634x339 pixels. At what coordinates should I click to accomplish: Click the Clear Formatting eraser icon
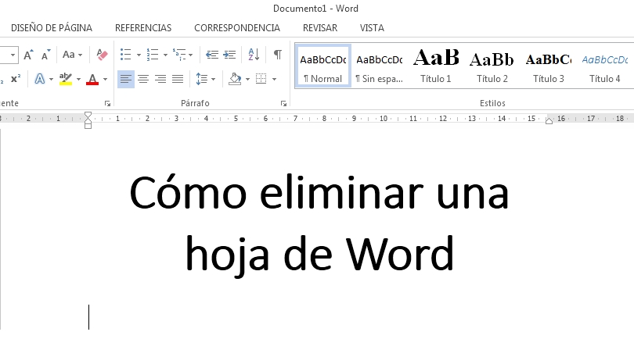(103, 55)
